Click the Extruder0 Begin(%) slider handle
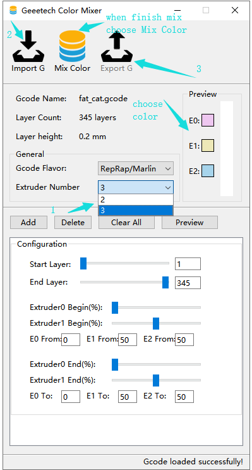 point(115,308)
